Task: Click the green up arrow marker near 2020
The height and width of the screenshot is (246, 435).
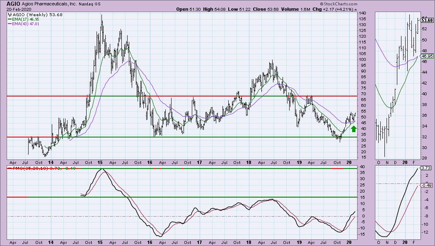Action: click(353, 129)
